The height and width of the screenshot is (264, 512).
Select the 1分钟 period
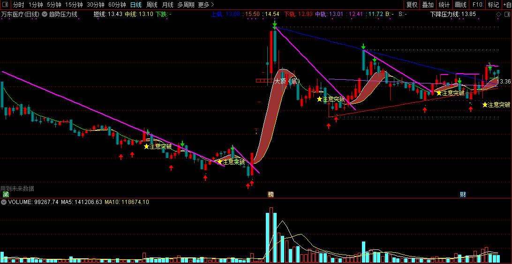pos(36,5)
